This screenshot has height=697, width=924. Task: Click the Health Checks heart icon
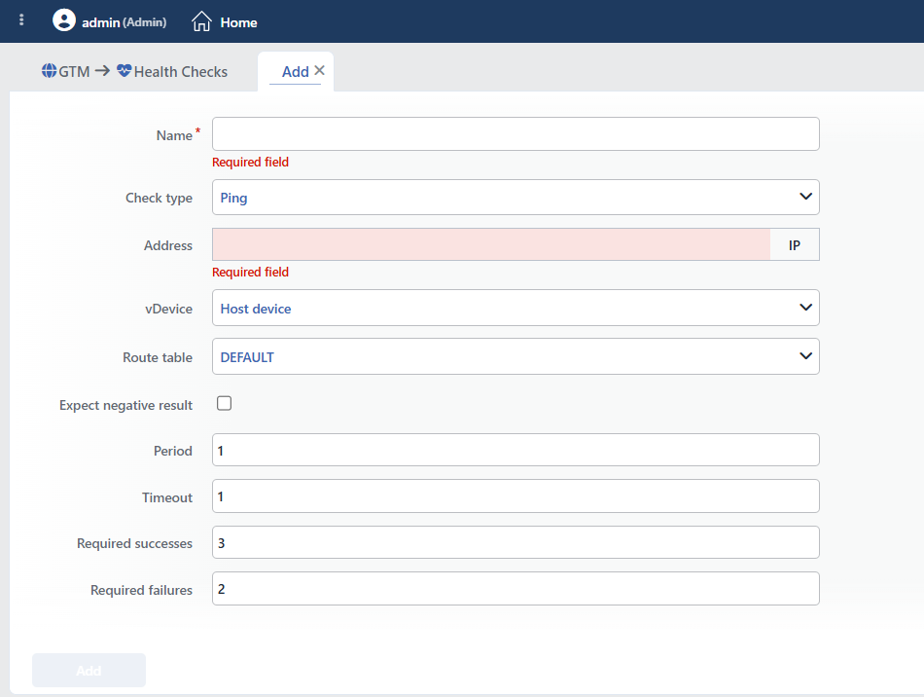124,71
